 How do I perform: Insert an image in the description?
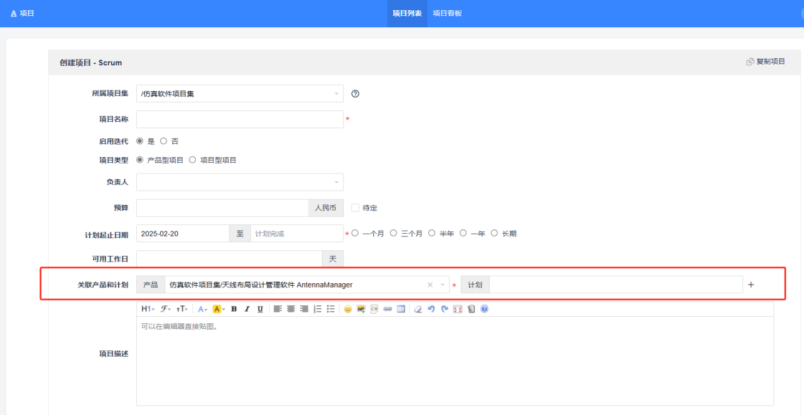(x=361, y=309)
